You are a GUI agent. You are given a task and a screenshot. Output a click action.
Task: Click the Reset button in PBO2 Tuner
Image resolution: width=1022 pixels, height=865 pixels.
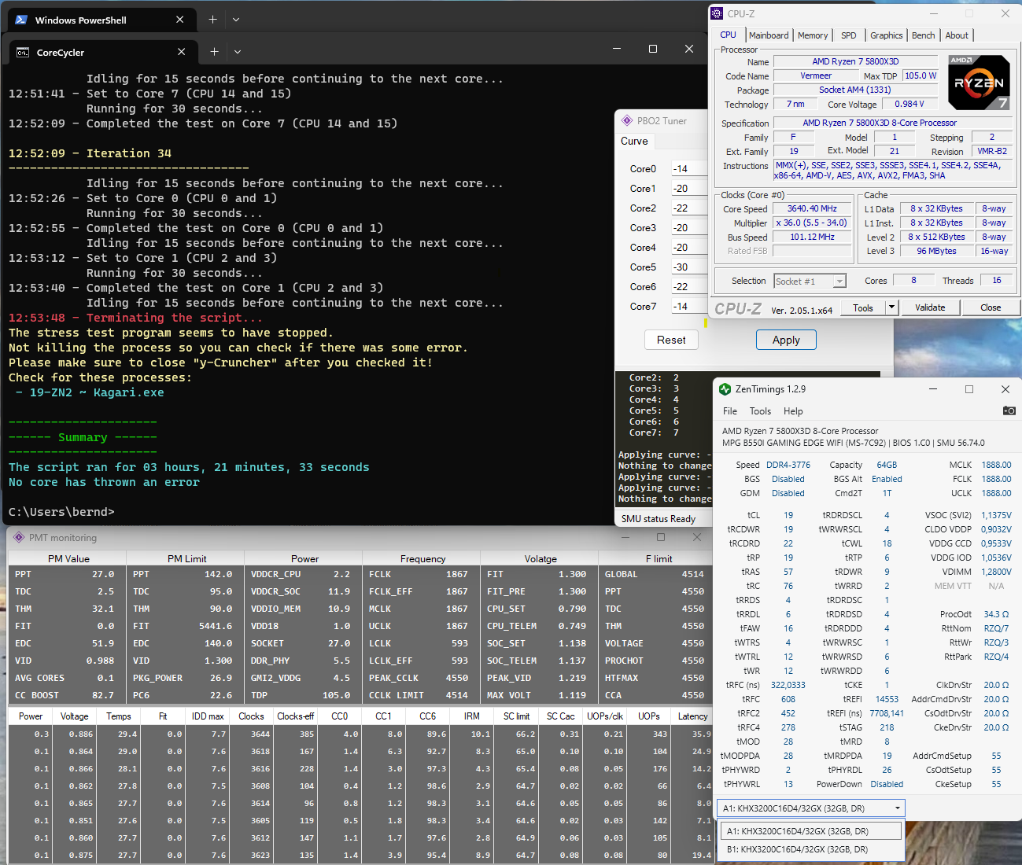[671, 340]
